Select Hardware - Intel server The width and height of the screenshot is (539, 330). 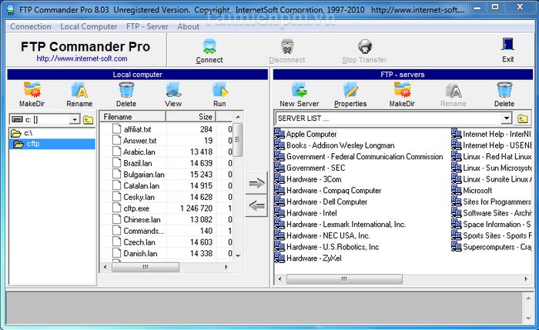click(306, 213)
